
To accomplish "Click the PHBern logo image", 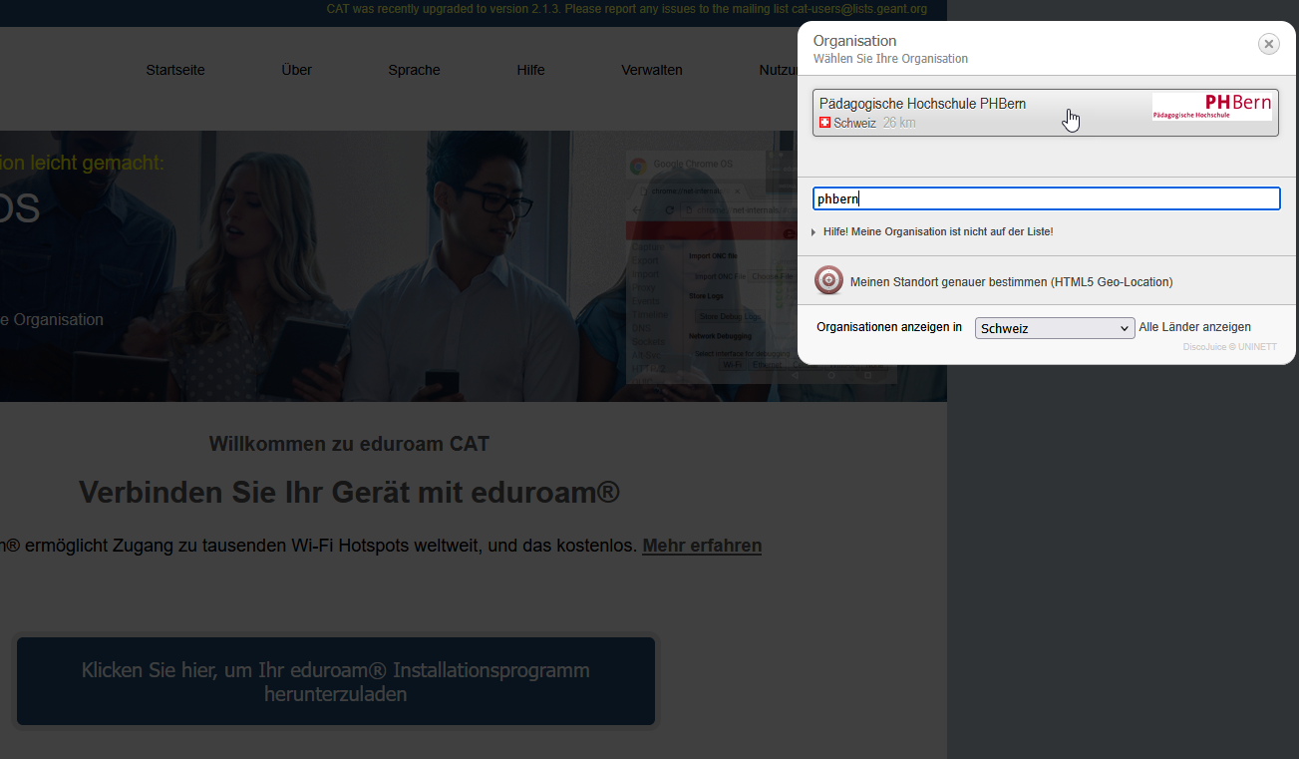I will click(x=1211, y=107).
